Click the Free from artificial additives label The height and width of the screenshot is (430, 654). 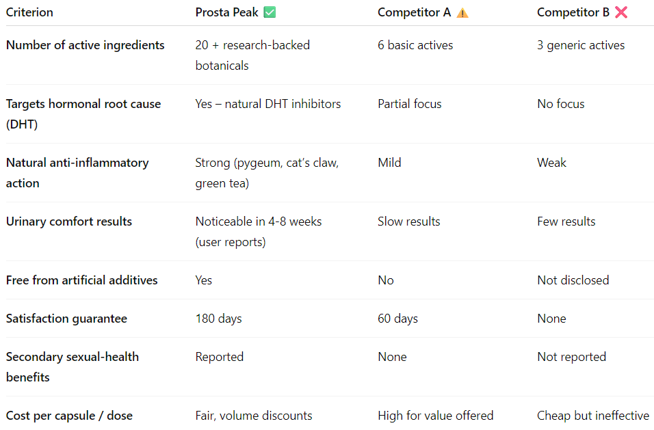(82, 280)
